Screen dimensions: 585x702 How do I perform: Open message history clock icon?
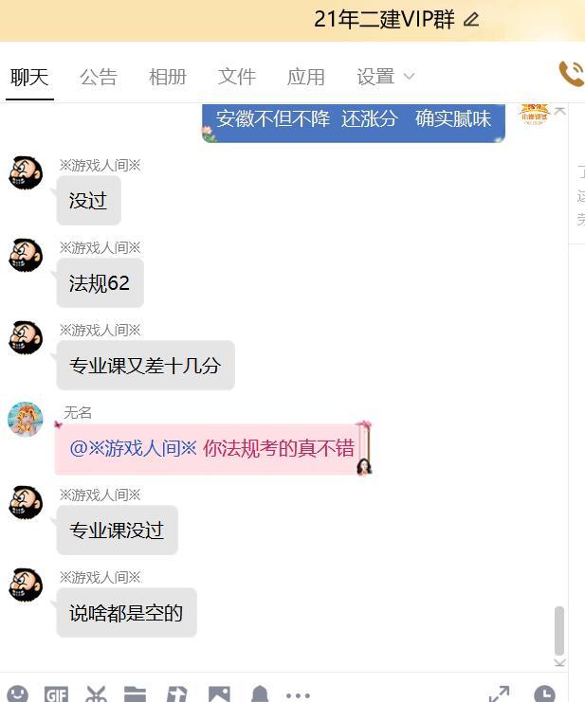click(x=544, y=694)
